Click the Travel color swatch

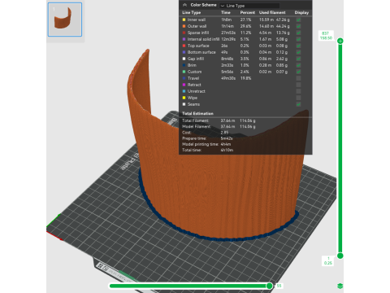(x=184, y=78)
